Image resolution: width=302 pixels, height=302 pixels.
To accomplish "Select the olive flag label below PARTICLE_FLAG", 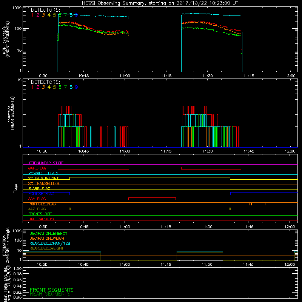I will tap(37, 209).
